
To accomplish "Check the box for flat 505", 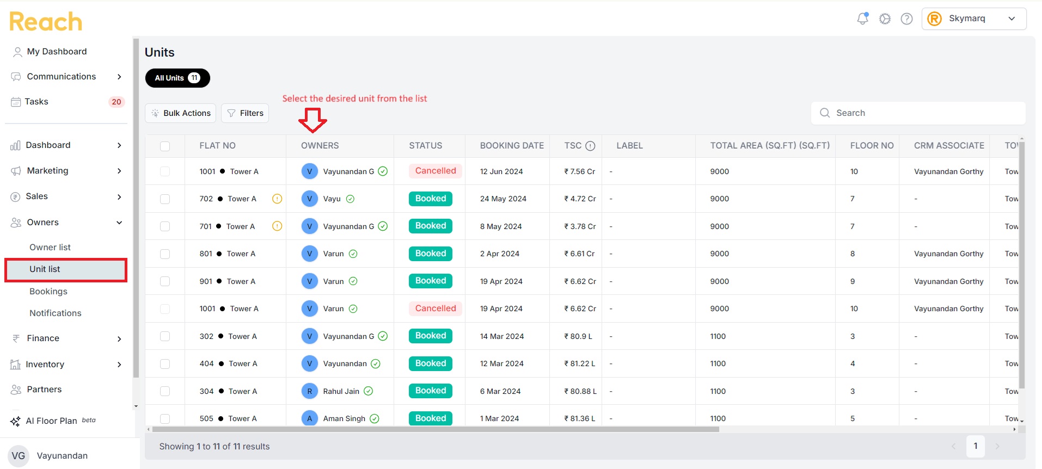I will pos(165,418).
